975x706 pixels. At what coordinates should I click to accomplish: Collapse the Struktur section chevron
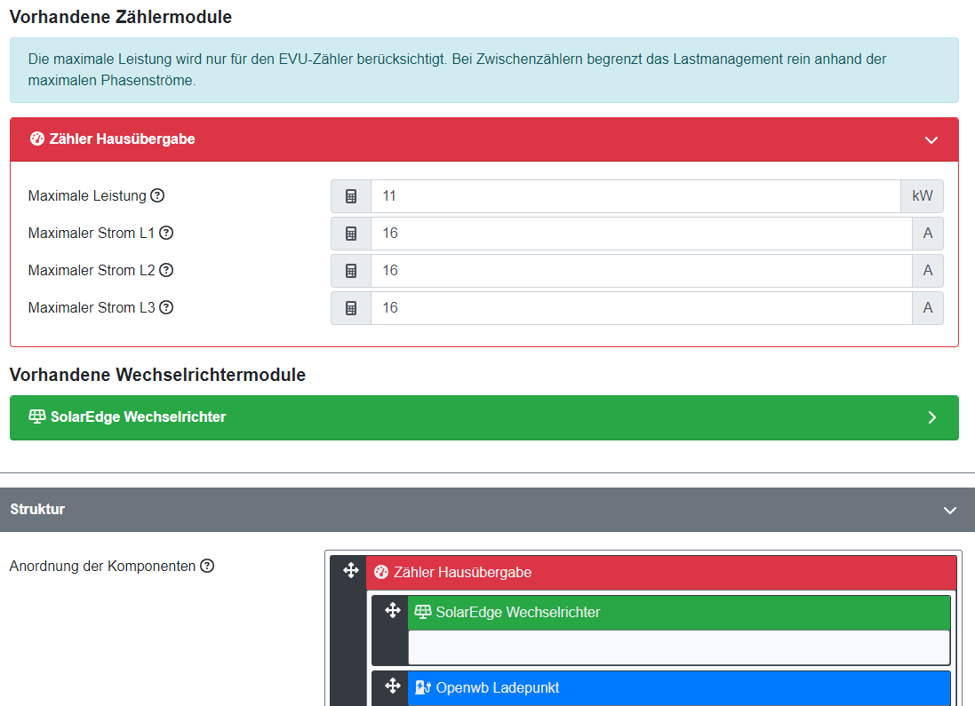pyautogui.click(x=949, y=511)
